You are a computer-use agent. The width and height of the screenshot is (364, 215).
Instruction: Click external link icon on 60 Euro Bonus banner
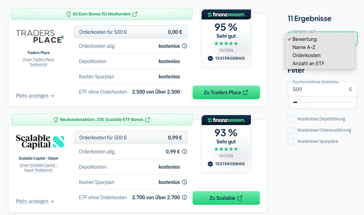[x=135, y=14]
